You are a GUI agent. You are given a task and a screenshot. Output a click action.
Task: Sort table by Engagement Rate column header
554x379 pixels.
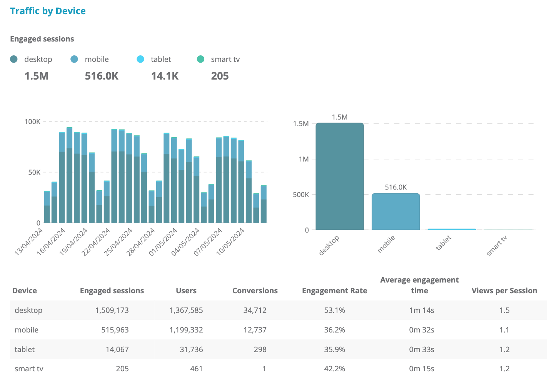pyautogui.click(x=335, y=291)
